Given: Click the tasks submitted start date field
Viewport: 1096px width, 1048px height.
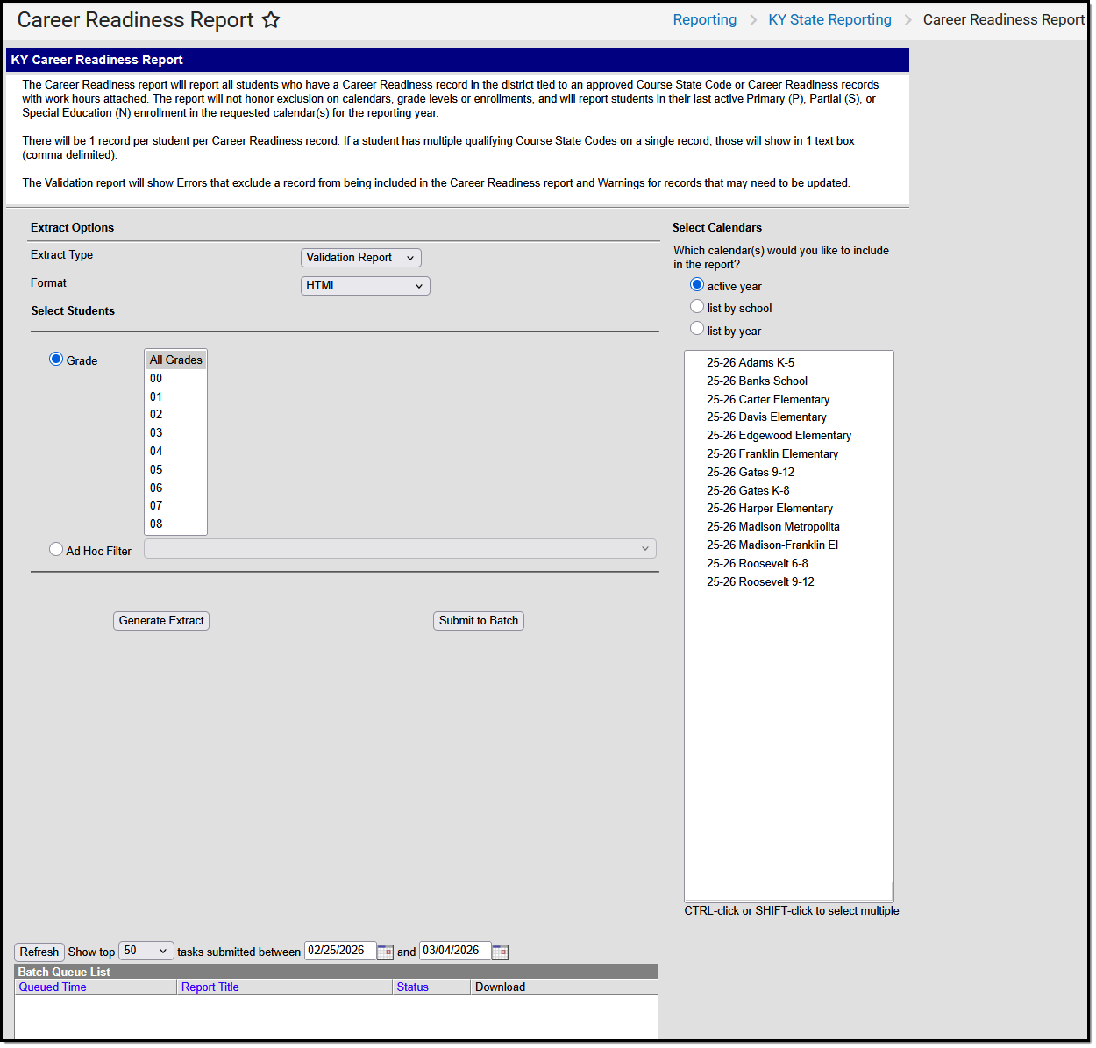Looking at the screenshot, I should click(x=340, y=951).
